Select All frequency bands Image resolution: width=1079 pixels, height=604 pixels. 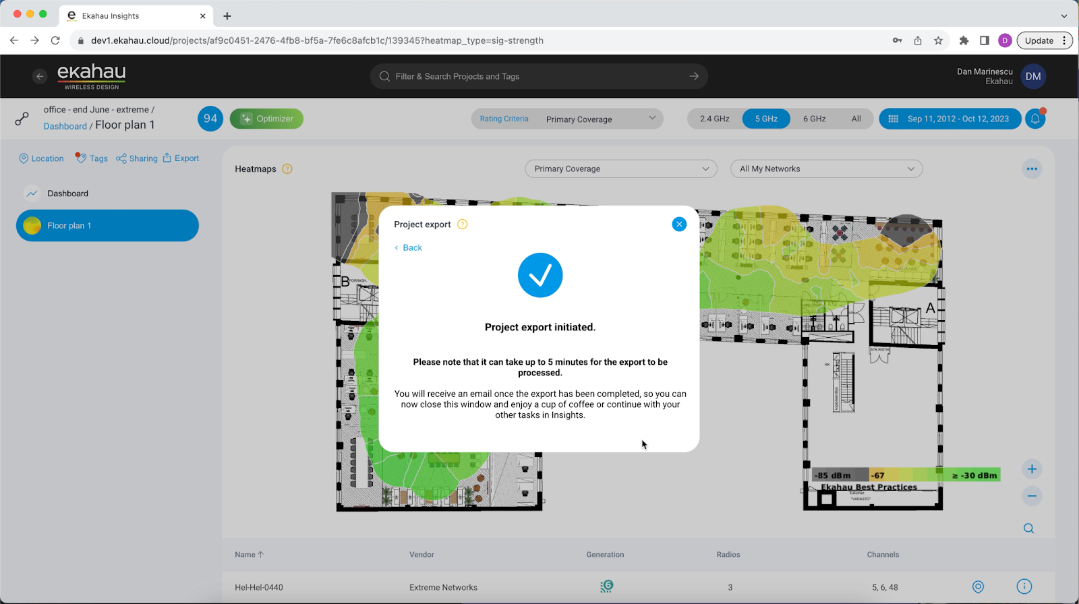tap(856, 119)
